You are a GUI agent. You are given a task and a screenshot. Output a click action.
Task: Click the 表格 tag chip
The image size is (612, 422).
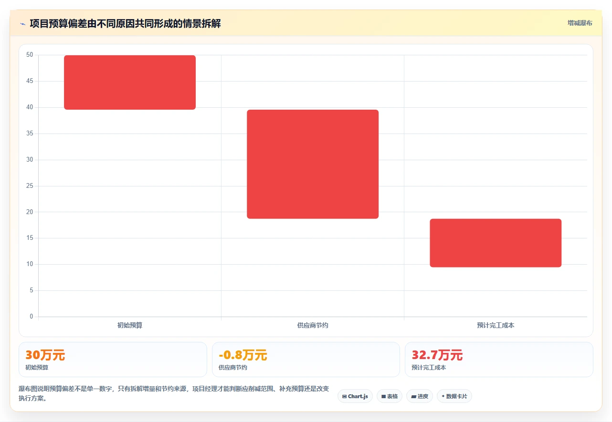pyautogui.click(x=390, y=396)
